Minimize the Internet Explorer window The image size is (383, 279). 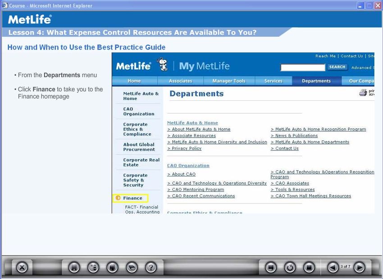[x=360, y=5]
